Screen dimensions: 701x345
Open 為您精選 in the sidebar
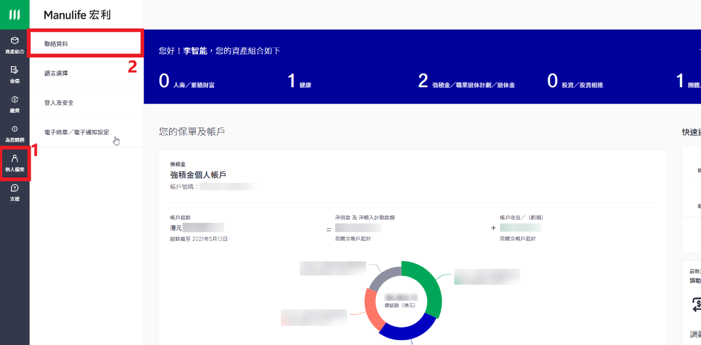click(x=15, y=133)
